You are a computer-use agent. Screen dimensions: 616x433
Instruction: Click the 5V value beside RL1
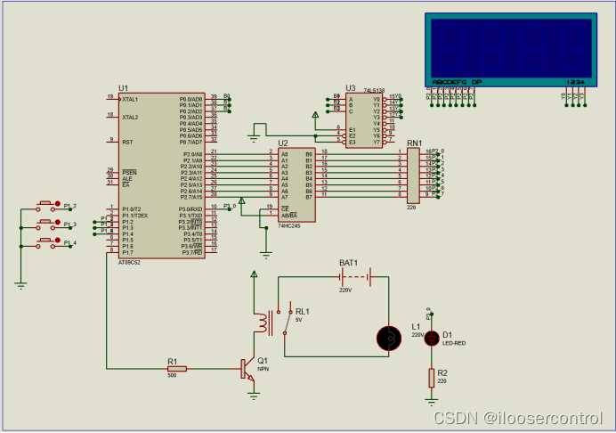[x=298, y=320]
